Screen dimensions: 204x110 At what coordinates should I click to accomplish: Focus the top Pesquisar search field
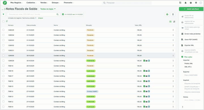127,3
